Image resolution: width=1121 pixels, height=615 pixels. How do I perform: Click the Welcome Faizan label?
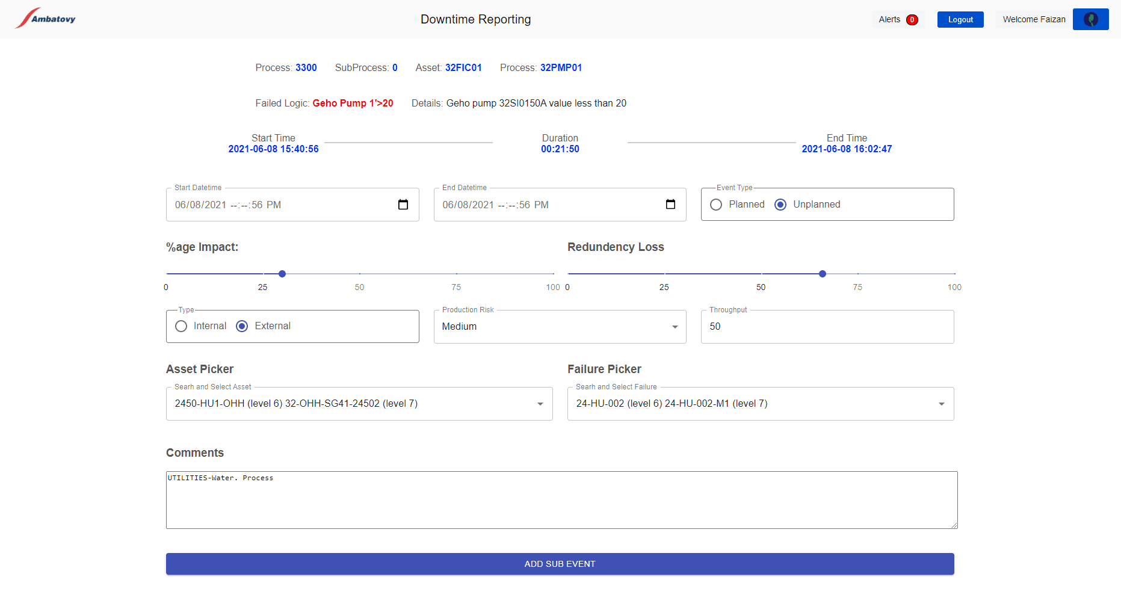pos(1034,19)
